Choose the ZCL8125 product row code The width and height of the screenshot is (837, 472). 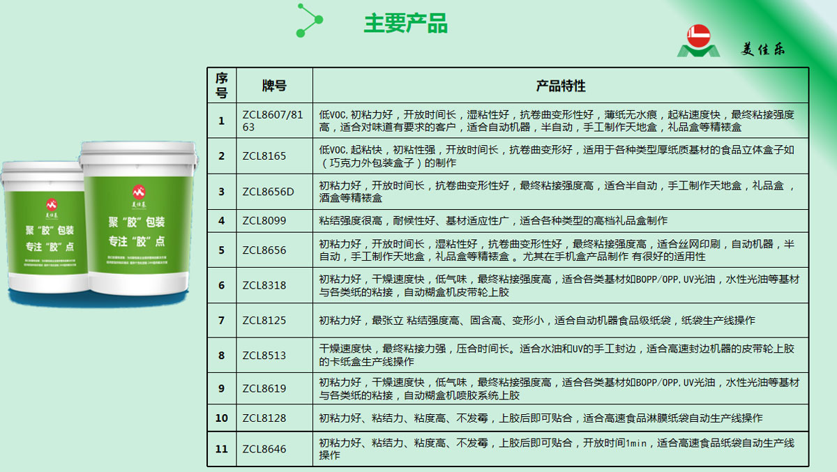(264, 321)
